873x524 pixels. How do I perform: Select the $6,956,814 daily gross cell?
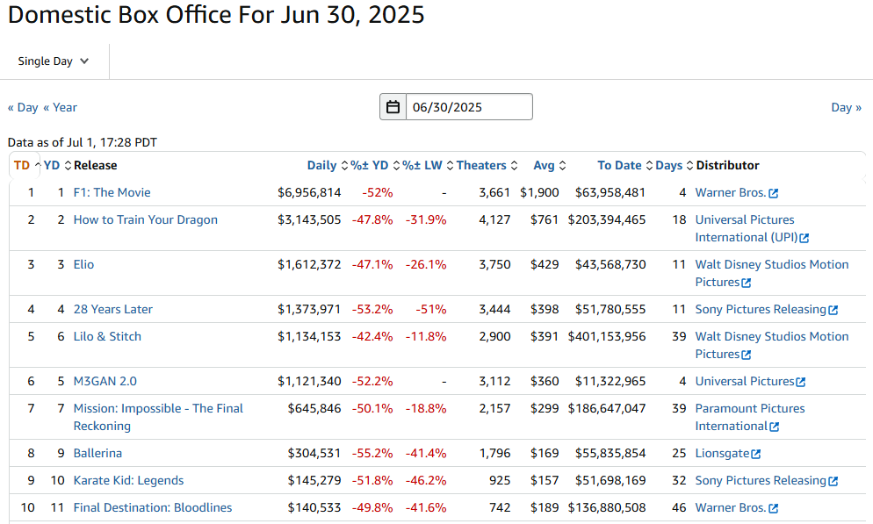point(309,192)
